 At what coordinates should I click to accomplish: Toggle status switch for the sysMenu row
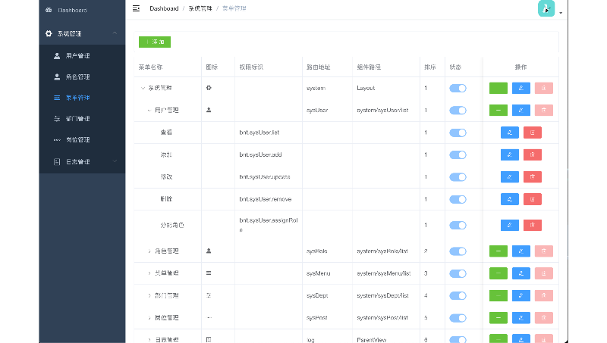tap(458, 273)
